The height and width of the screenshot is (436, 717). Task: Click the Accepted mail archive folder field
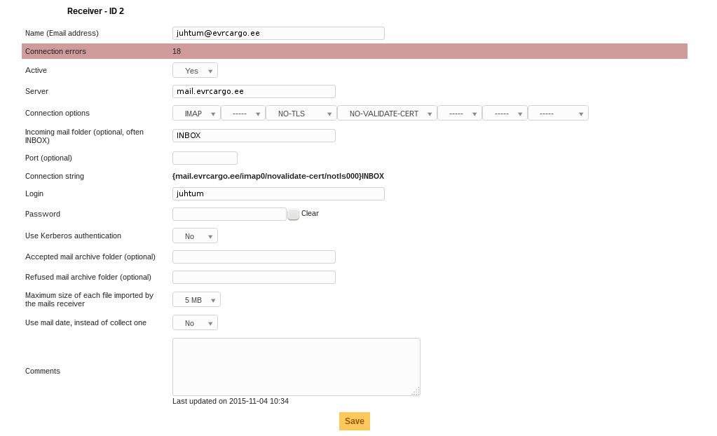point(254,257)
